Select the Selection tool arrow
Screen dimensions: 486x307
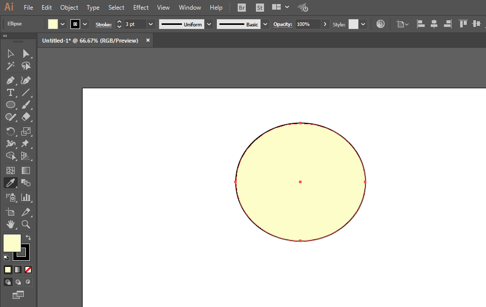[x=11, y=54]
